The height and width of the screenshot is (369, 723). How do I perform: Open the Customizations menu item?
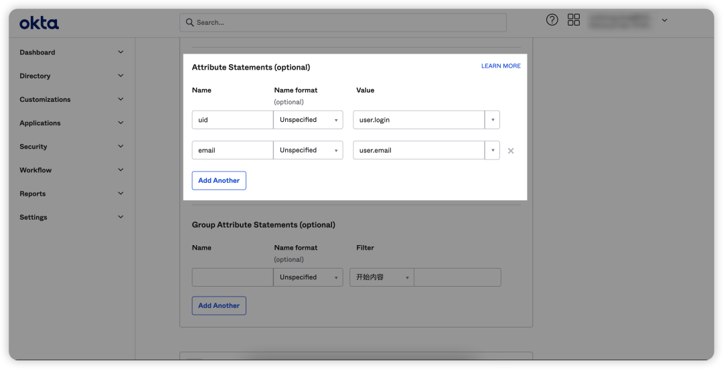pos(45,100)
